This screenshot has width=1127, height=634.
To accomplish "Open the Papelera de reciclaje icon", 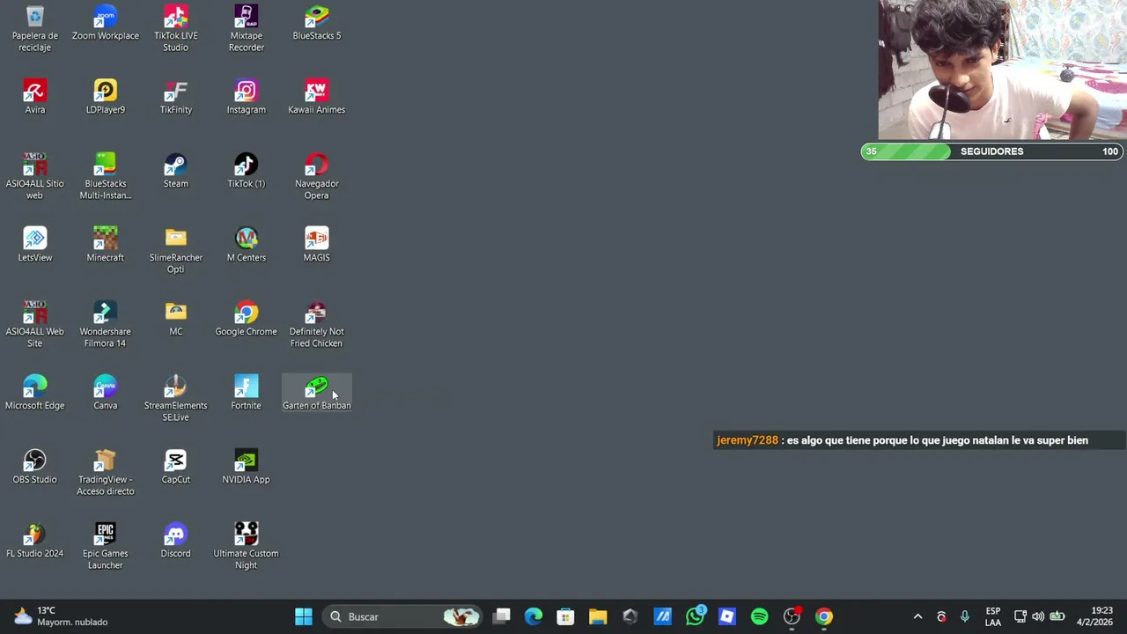I will pyautogui.click(x=35, y=27).
